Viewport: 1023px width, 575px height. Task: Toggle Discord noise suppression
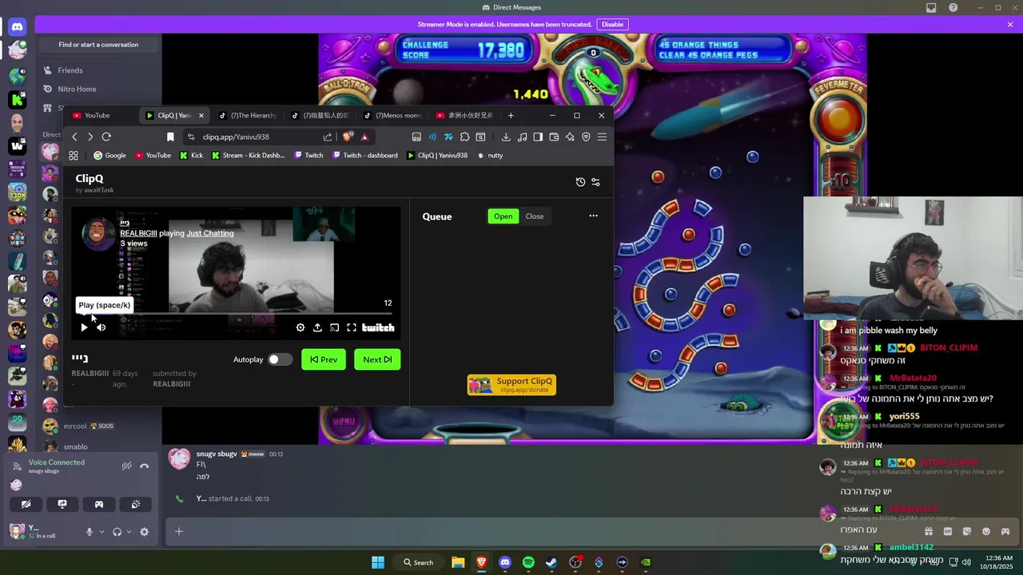[125, 466]
